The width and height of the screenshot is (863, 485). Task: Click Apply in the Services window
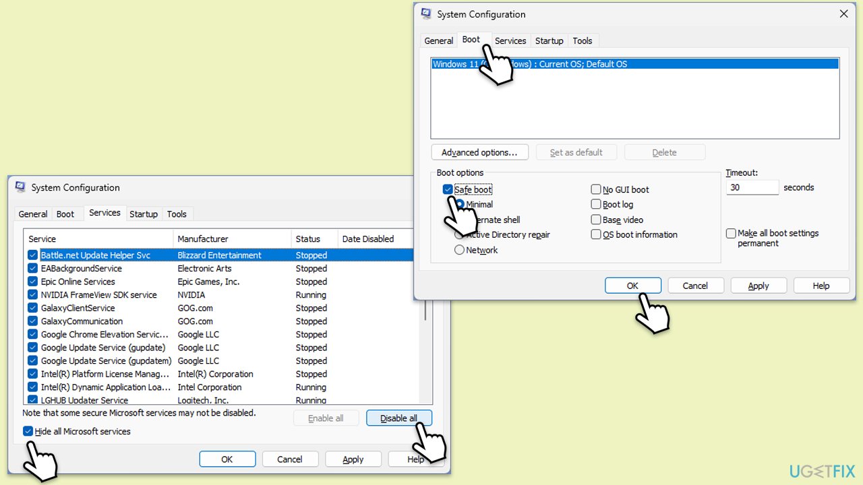353,459
